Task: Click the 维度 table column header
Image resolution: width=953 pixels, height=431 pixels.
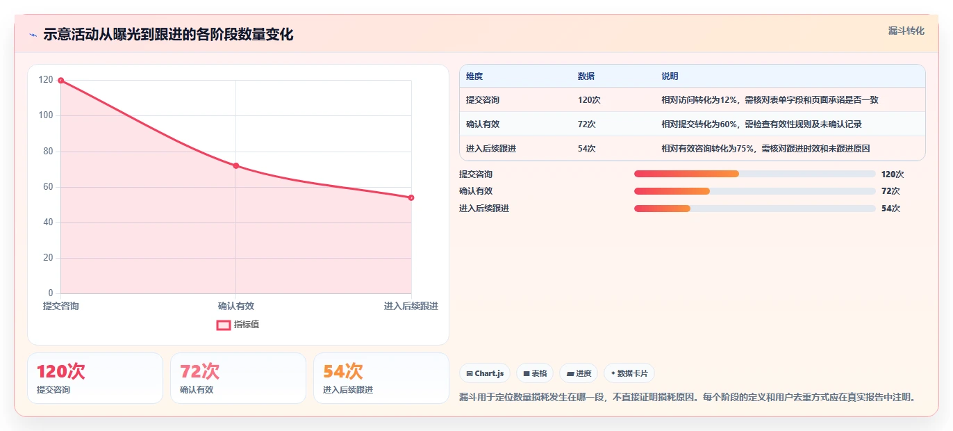Action: click(474, 76)
